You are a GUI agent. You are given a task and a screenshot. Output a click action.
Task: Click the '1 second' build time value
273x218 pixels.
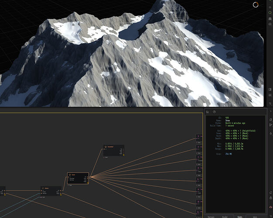230,126
